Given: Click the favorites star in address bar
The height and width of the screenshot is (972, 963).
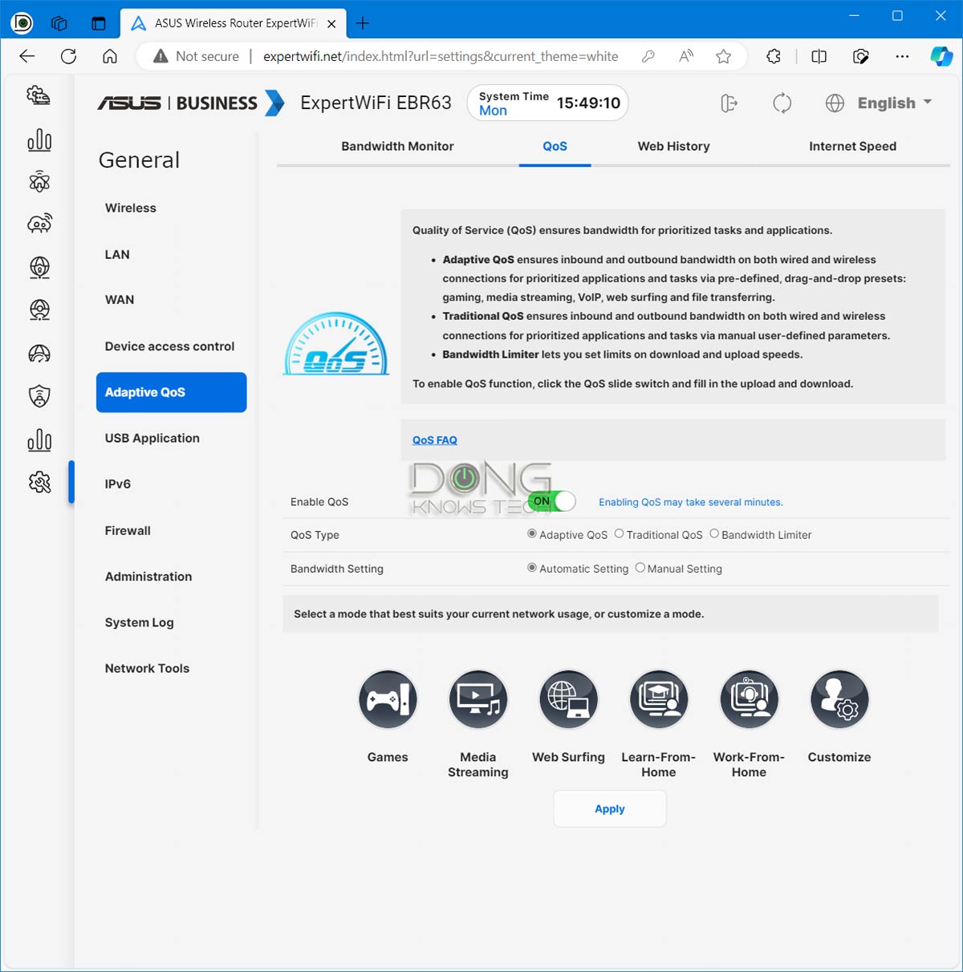Looking at the screenshot, I should click(x=723, y=56).
